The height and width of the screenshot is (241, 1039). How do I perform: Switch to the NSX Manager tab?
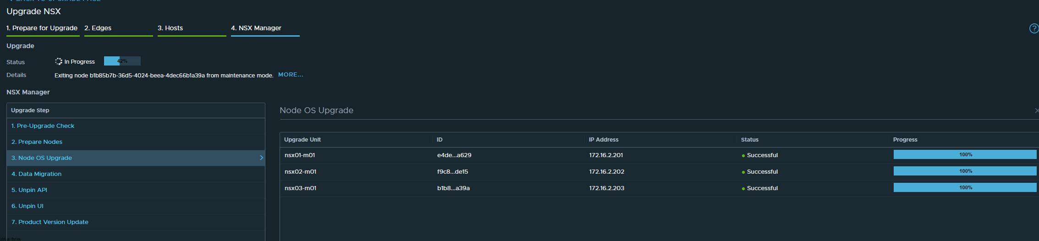point(256,28)
